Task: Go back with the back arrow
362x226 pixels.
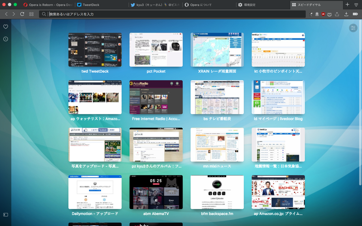Action: [6, 14]
